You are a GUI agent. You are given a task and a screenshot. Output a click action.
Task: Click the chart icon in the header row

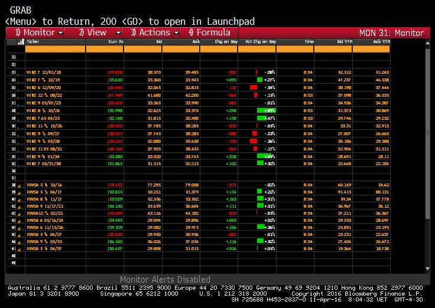20,42
